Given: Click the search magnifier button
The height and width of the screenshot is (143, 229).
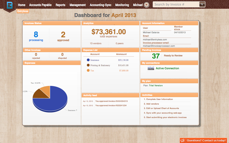Looking at the screenshot, I should 202,4.
